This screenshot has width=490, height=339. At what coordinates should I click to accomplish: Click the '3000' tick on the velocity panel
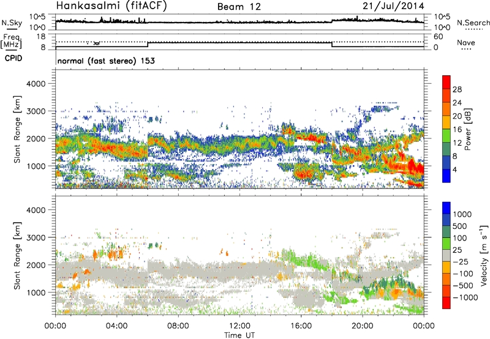[x=36, y=237]
